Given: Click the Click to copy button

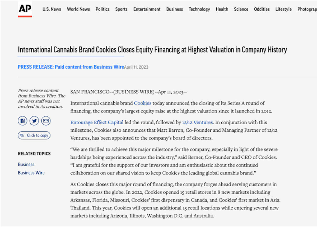Looking at the screenshot, I should pyautogui.click(x=34, y=135).
